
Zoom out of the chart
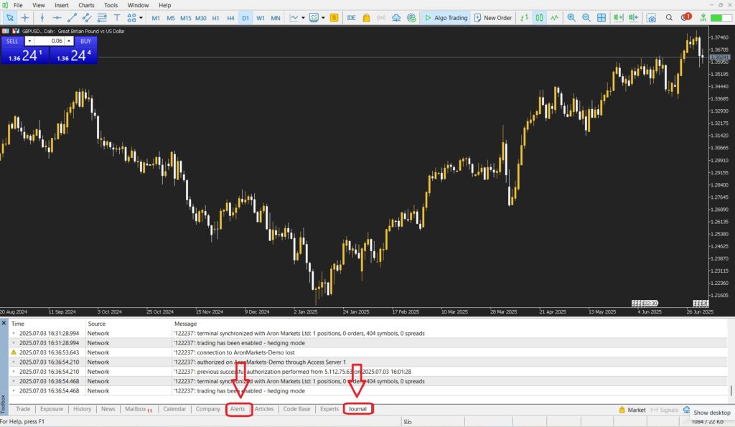[587, 17]
